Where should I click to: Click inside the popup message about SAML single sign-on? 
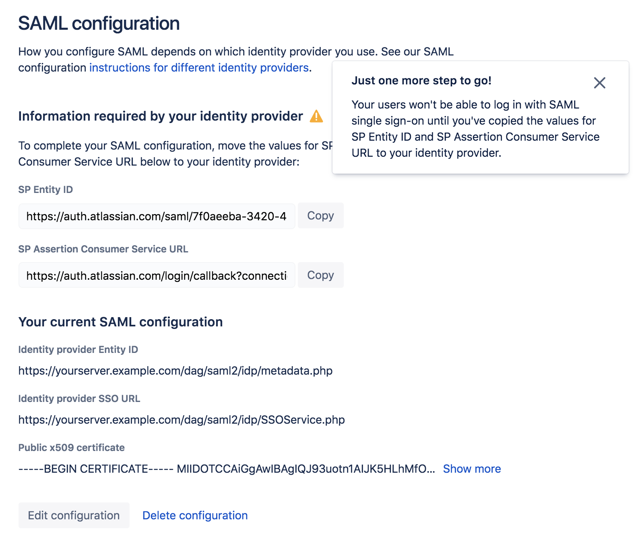click(475, 129)
